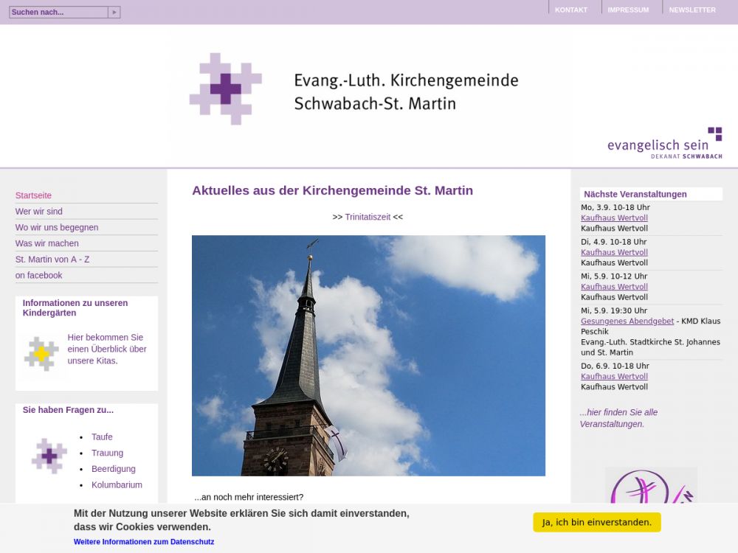
Task: Click the yellow cross Kindergarten icon
Action: (41, 354)
